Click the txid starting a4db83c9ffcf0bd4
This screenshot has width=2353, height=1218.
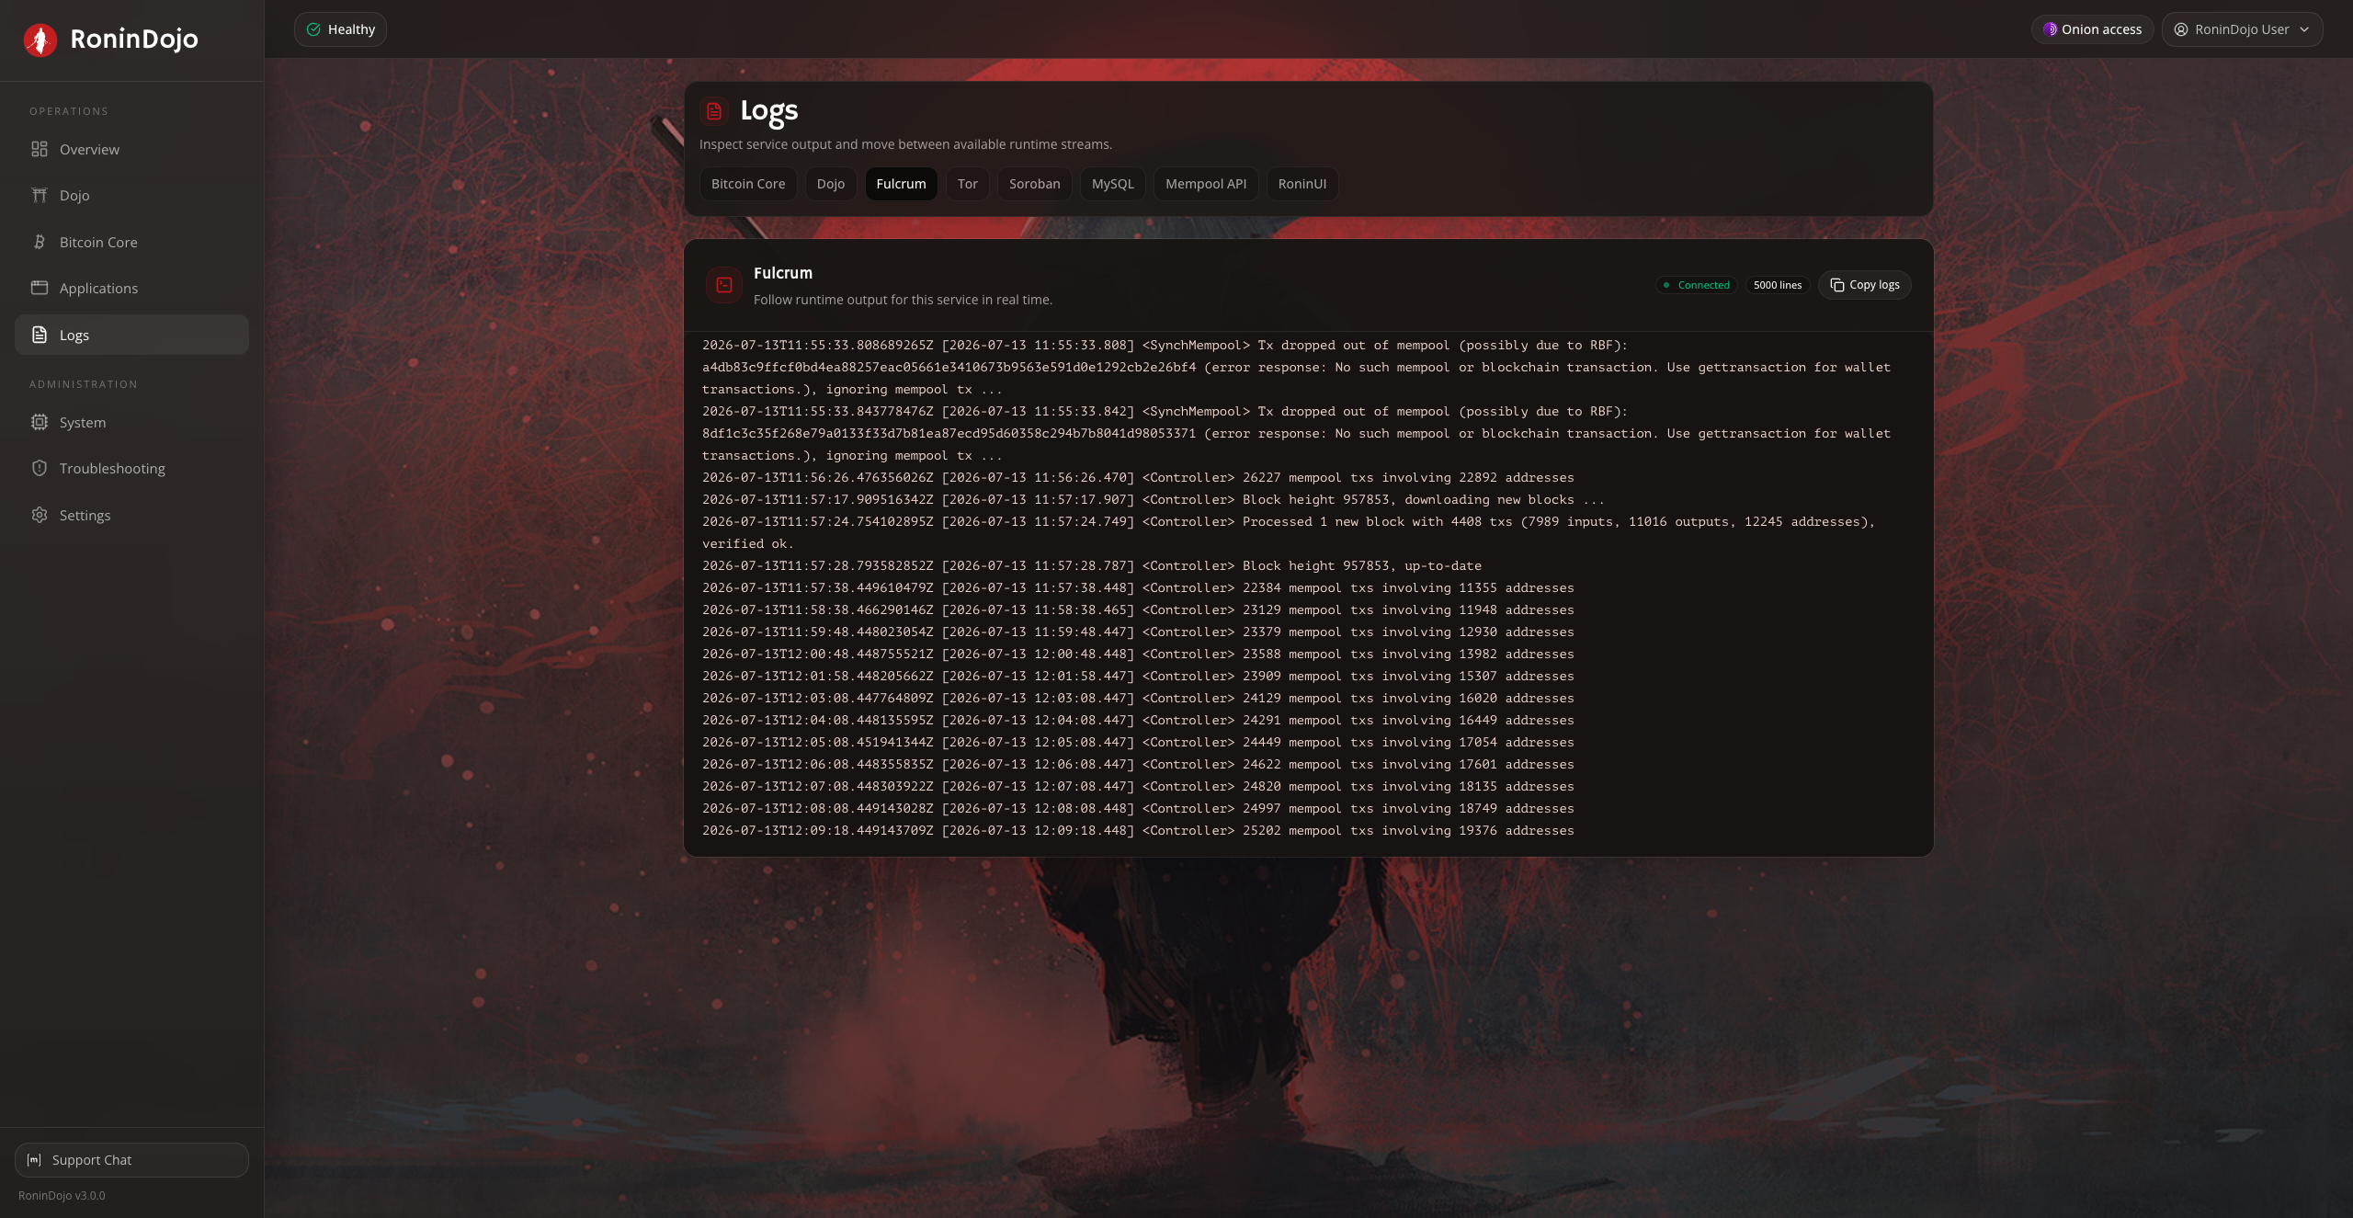tap(949, 367)
